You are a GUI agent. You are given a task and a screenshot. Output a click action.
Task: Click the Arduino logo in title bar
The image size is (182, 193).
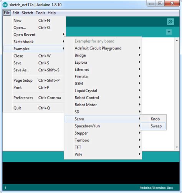tap(5, 5)
